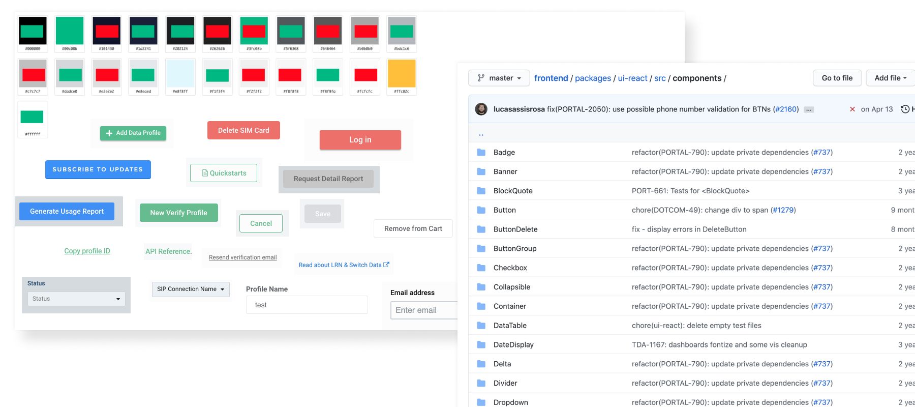The width and height of the screenshot is (915, 407).
Task: Open the packages breadcrumb link
Action: 593,78
